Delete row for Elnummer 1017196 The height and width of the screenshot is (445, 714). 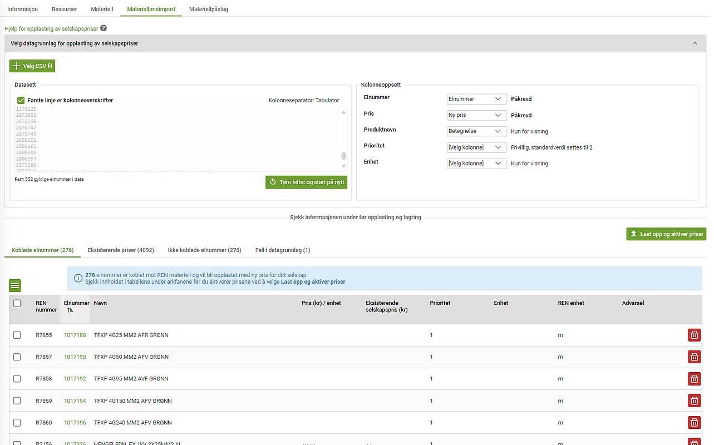coord(694,423)
